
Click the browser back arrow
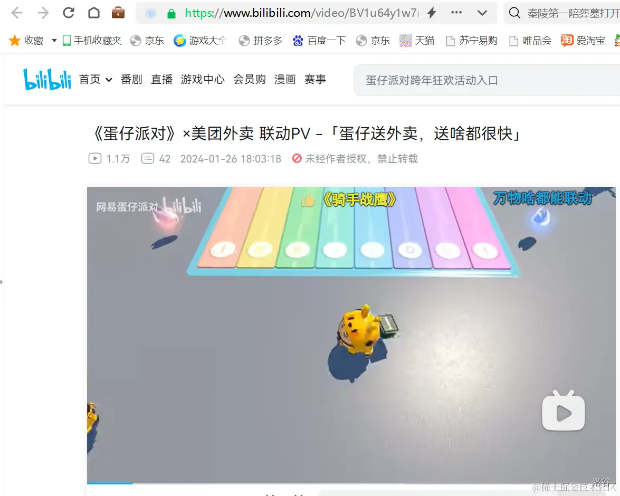tap(16, 13)
